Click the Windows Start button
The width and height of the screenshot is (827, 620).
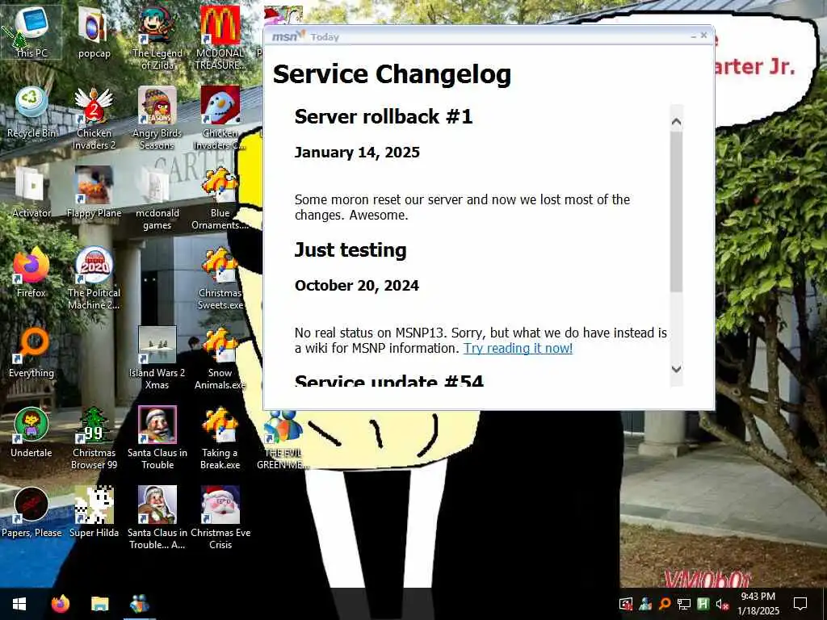point(19,604)
